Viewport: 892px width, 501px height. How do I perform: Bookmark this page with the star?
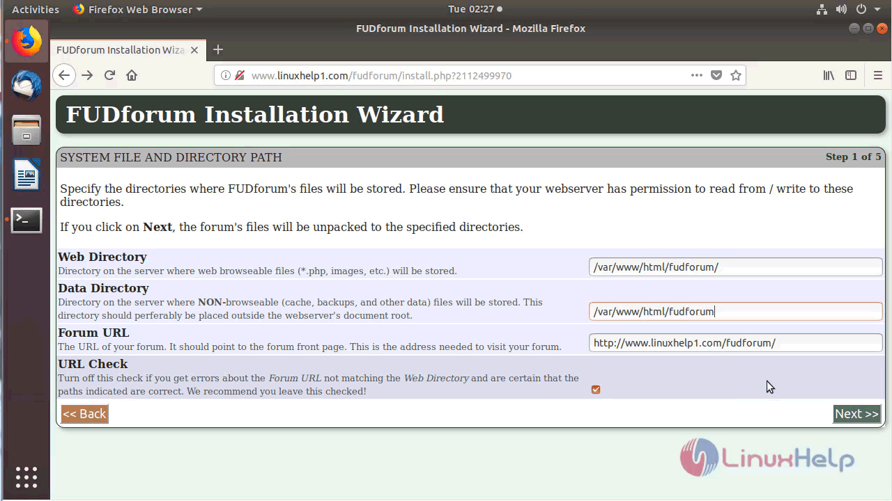[736, 75]
